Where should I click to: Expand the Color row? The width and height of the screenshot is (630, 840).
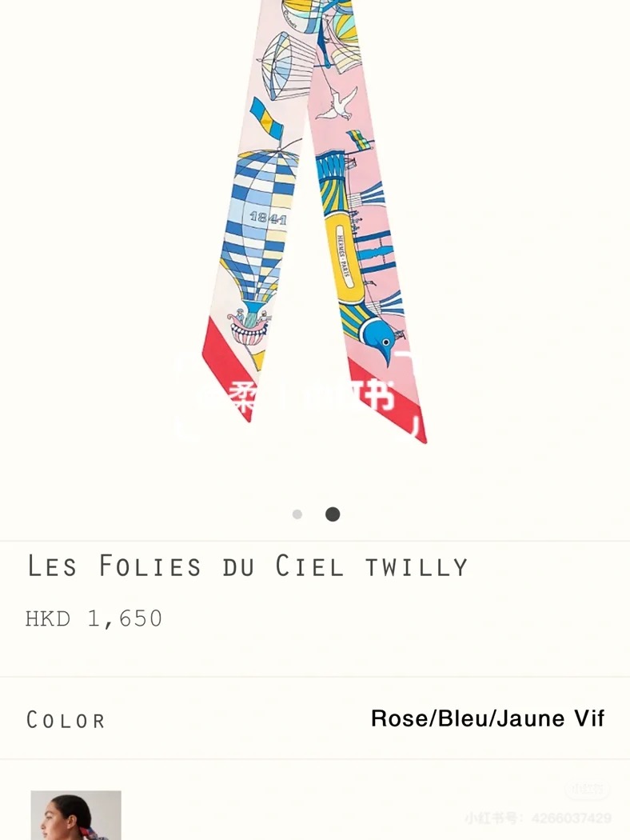[315, 718]
